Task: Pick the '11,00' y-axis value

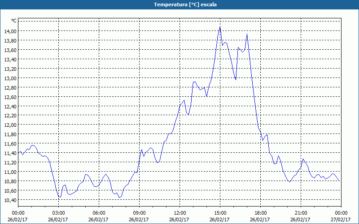Action: [10, 172]
